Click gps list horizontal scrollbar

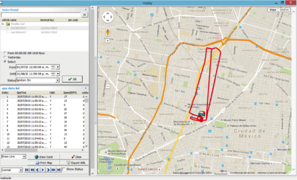[21, 150]
